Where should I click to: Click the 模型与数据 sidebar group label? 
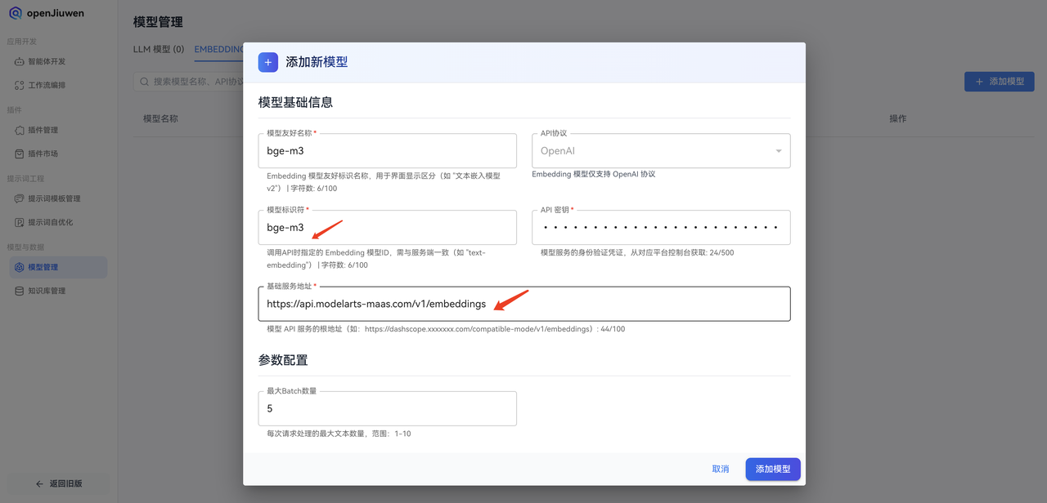25,247
